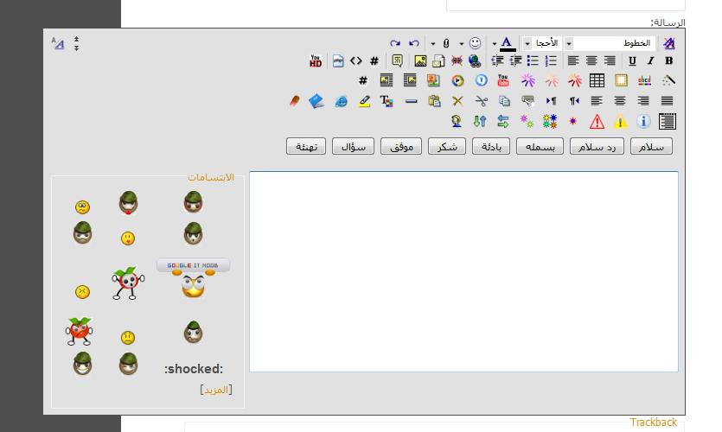Click the Internet Explorer icon

[341, 101]
